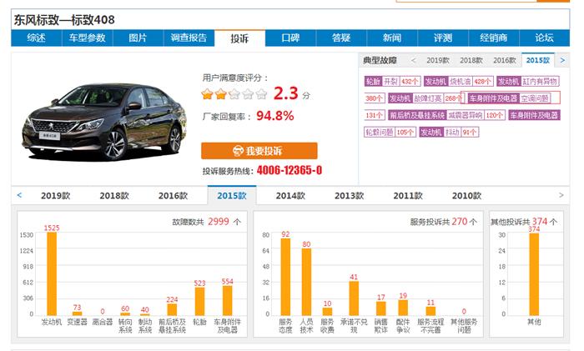Viewport: 584px width, 351px height.
Task: Open the 车型参数 tab
Action: [87, 38]
